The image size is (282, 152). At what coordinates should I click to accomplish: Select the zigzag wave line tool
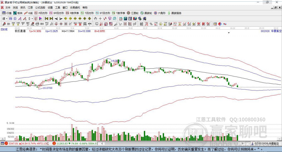coord(120,24)
